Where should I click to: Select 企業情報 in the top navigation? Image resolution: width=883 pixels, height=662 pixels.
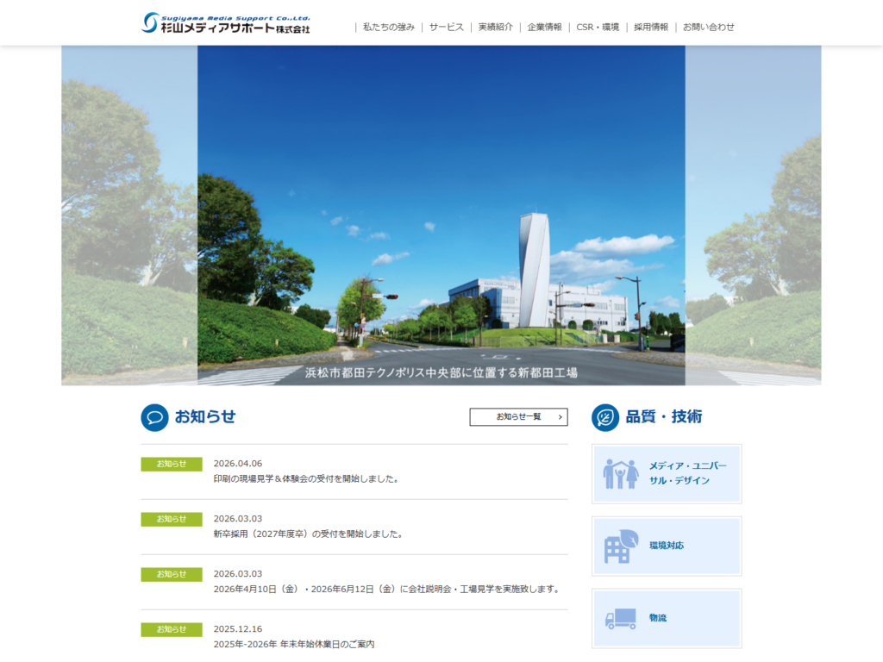pyautogui.click(x=544, y=27)
